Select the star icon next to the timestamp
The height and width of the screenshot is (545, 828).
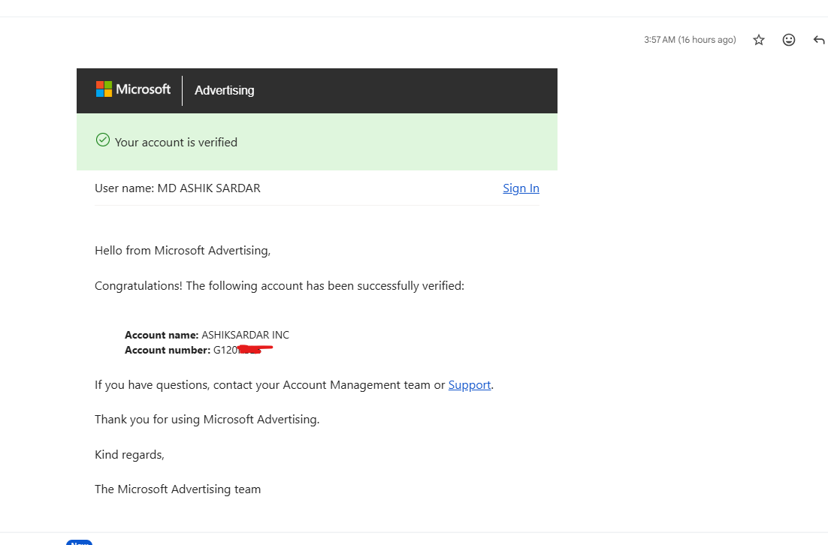758,39
